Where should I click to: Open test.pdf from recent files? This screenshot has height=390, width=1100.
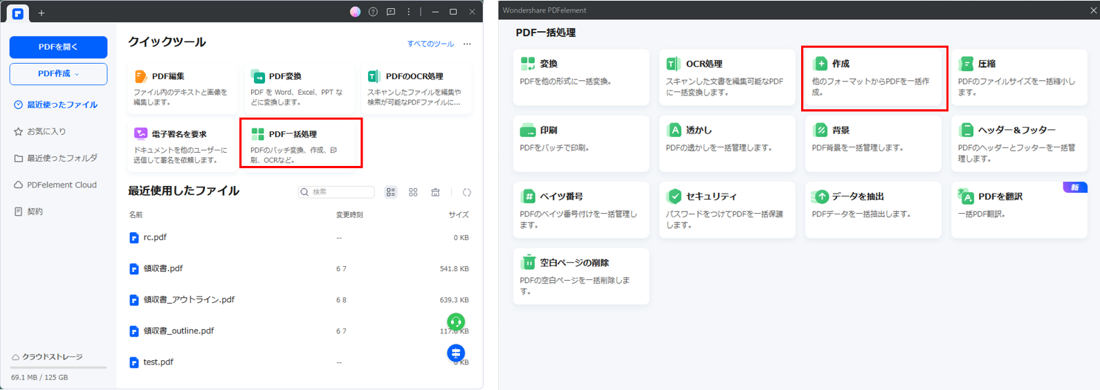299,362
